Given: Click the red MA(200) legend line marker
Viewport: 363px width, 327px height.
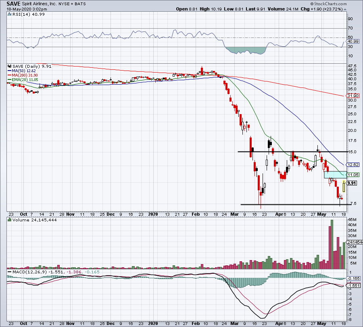Looking at the screenshot, I should [x=10, y=75].
